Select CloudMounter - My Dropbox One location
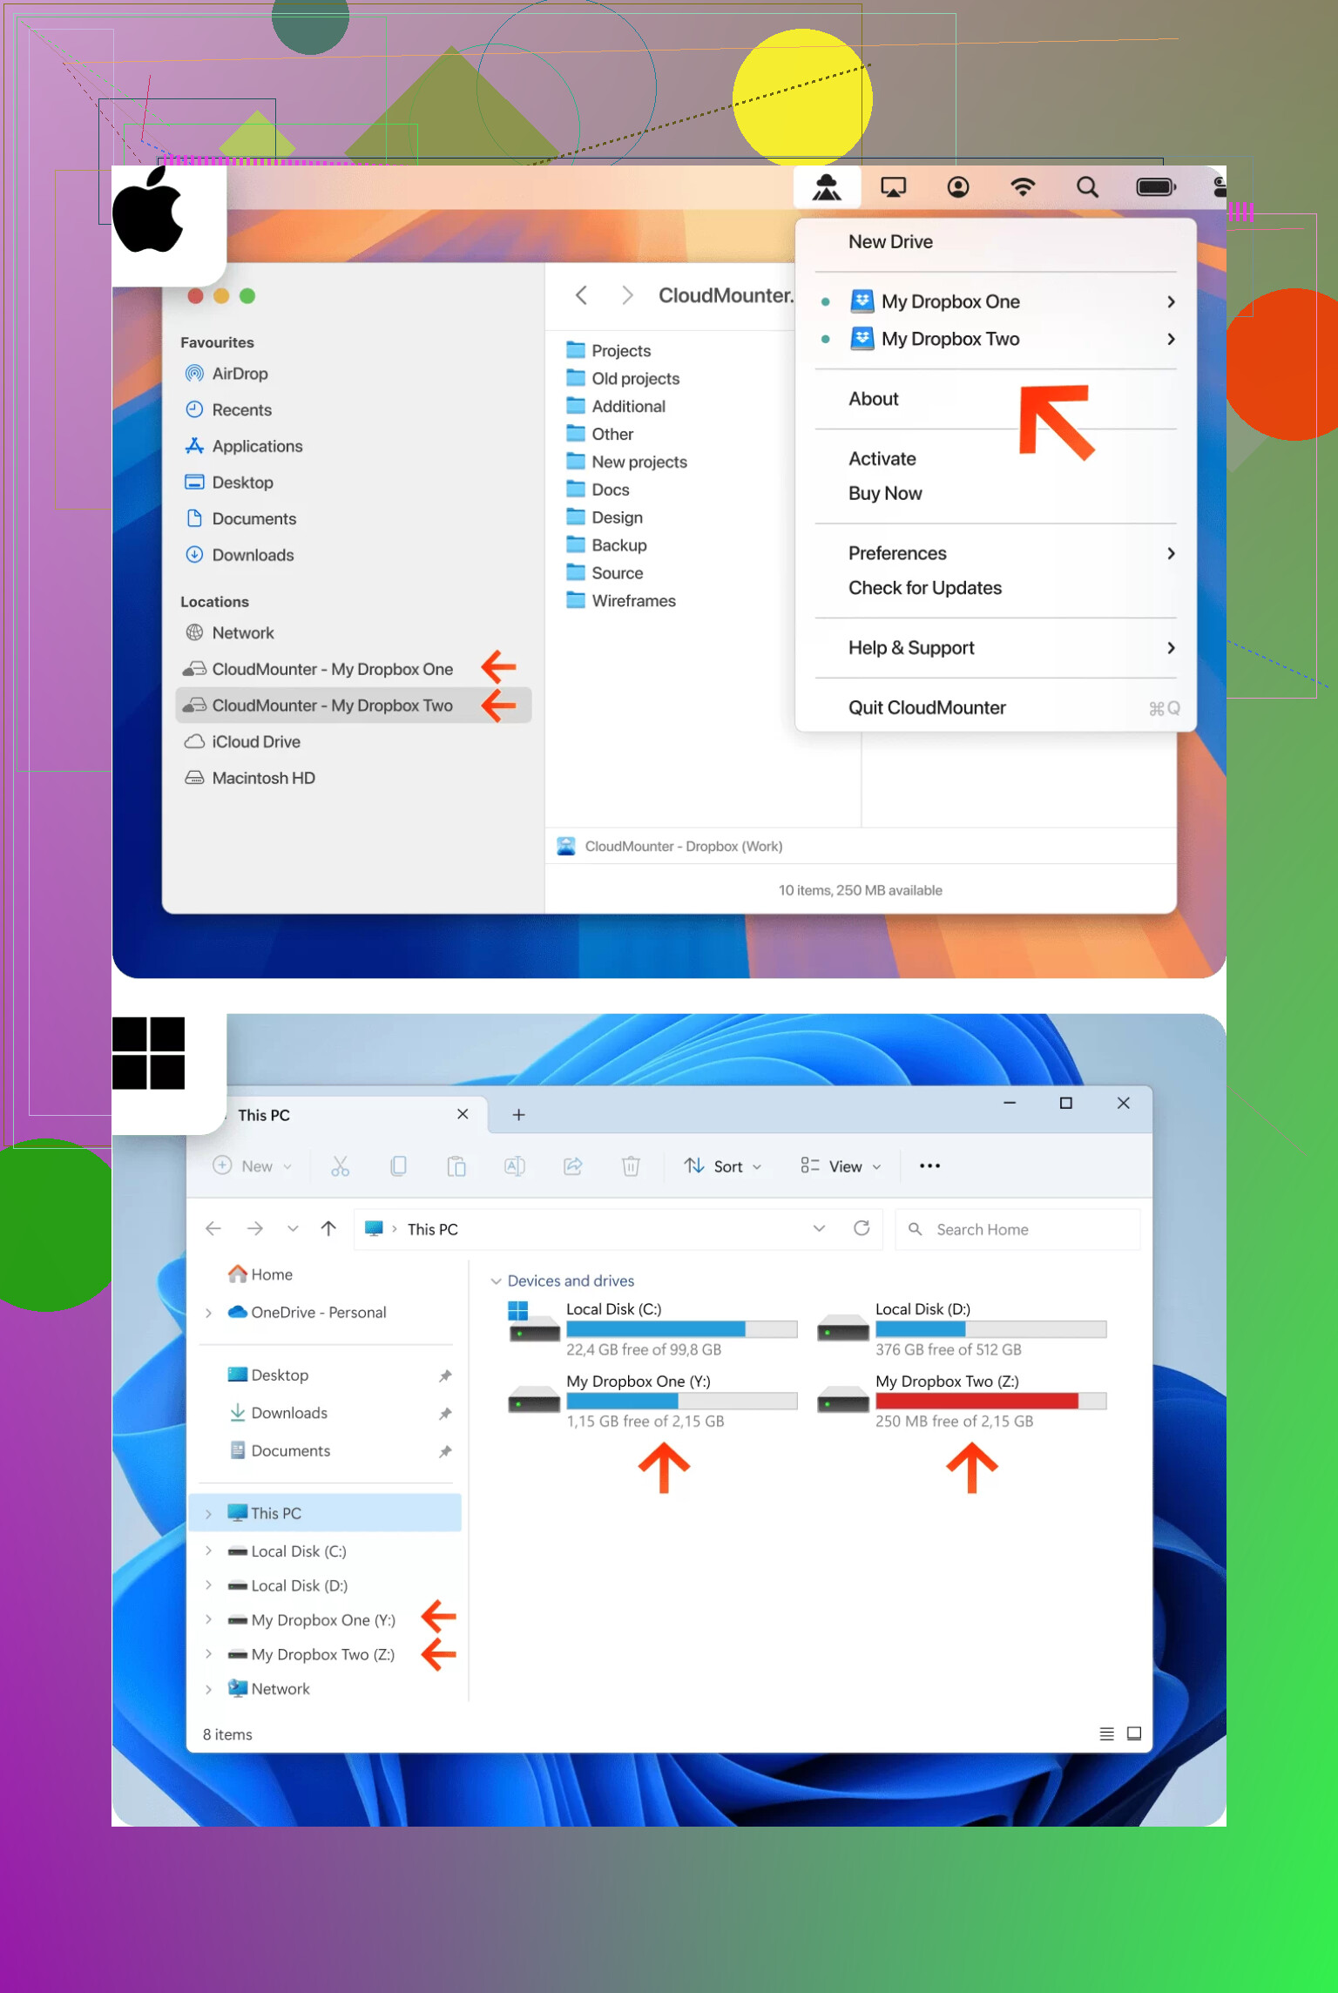This screenshot has width=1338, height=1993. point(332,669)
